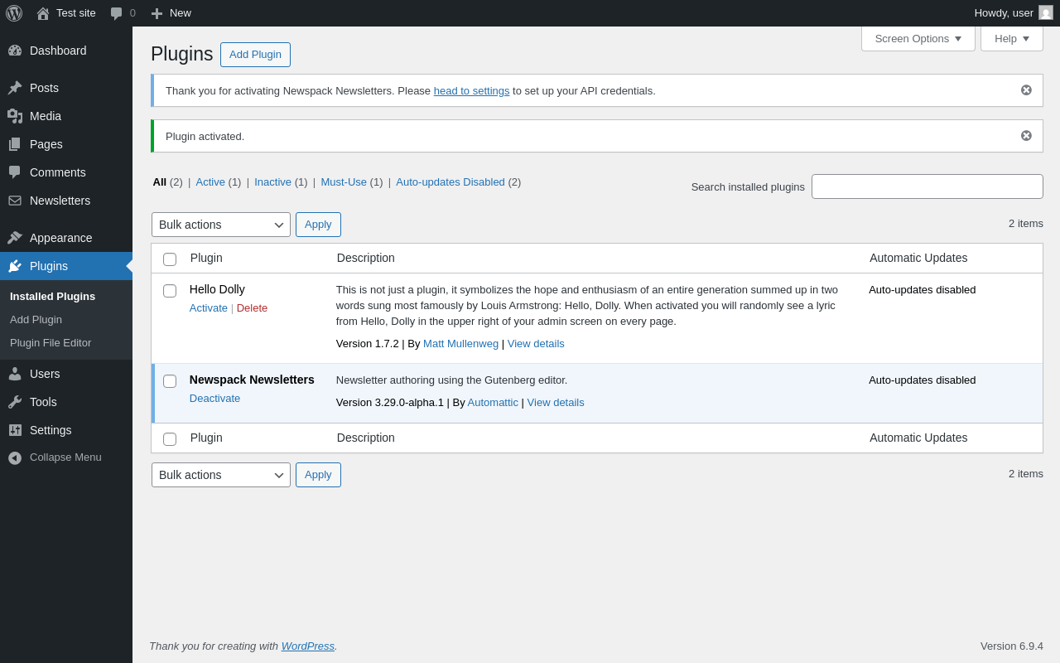Open the comments bubble in admin bar
This screenshot has height=663, width=1060.
pyautogui.click(x=116, y=13)
